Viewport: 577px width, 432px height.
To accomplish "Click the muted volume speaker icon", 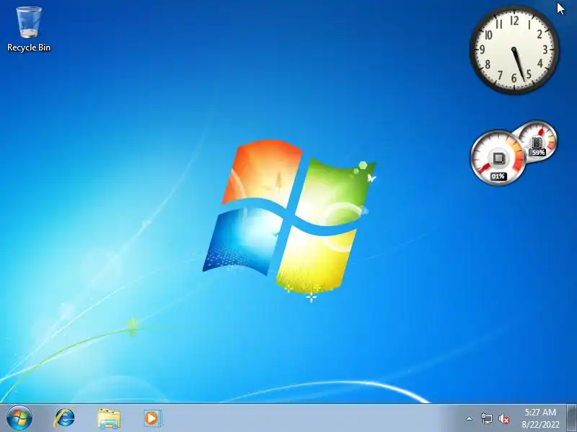I will point(503,418).
